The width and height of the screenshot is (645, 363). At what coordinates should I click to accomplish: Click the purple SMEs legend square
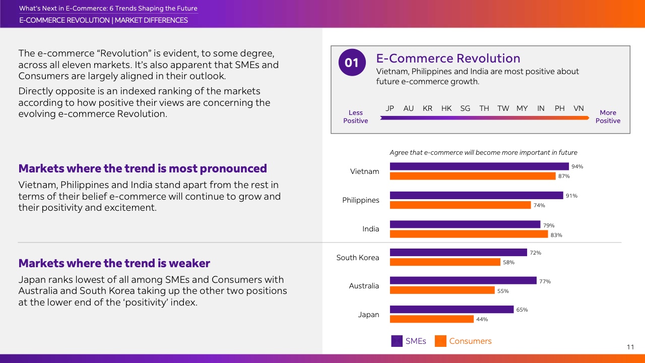[x=397, y=341]
